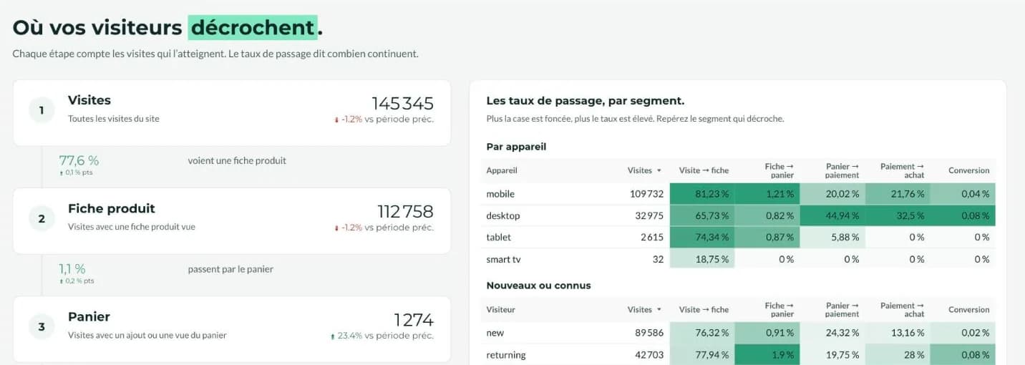Screen dimensions: 1025x365
Task: Click the '28 %' cell for returning
Action: click(898, 355)
